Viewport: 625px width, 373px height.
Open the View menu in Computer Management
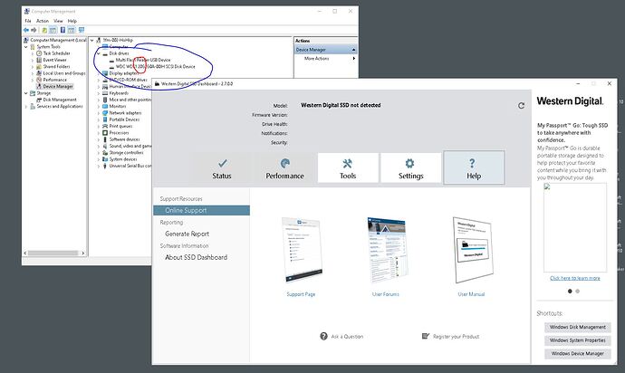point(58,21)
